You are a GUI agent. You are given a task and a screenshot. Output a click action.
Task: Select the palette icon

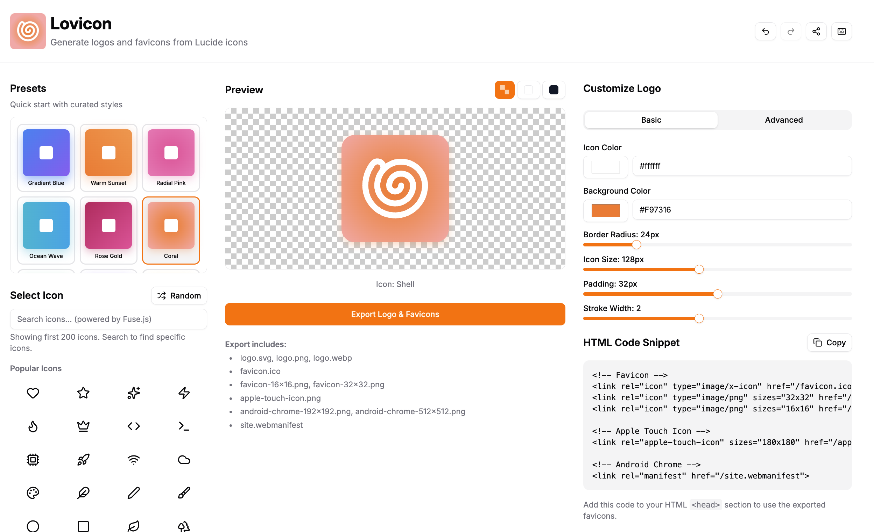33,493
